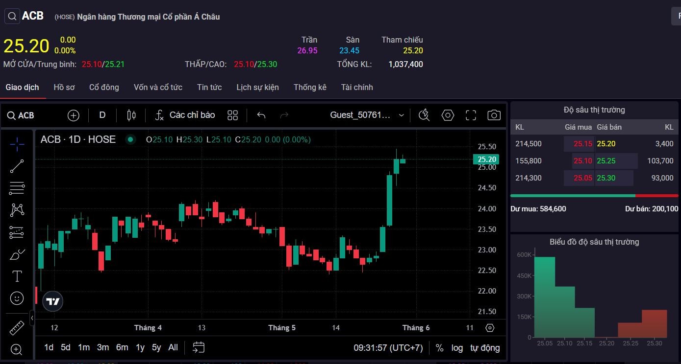Click the TradingView logo on the chart
681x364 pixels.
[x=53, y=301]
